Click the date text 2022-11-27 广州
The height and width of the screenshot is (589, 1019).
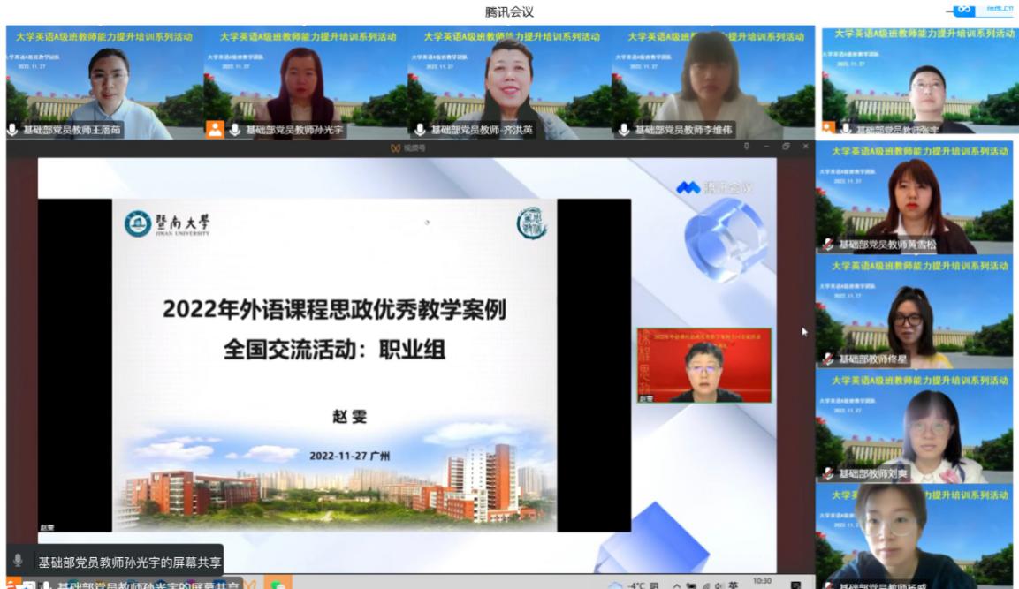point(350,456)
